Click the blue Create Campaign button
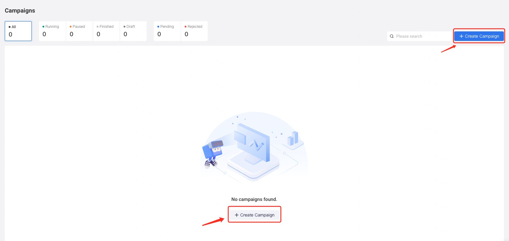The height and width of the screenshot is (241, 509). click(479, 36)
